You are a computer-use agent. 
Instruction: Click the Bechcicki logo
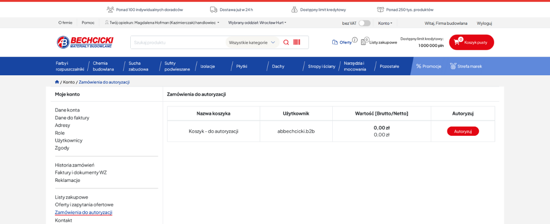pyautogui.click(x=85, y=42)
